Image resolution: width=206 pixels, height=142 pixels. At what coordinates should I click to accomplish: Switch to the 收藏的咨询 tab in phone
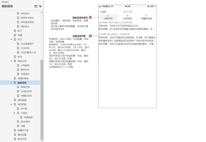click(146, 17)
